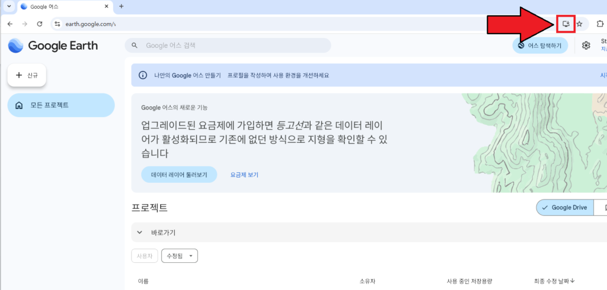Bookmark this page with the star icon
The image size is (607, 290).
[580, 24]
